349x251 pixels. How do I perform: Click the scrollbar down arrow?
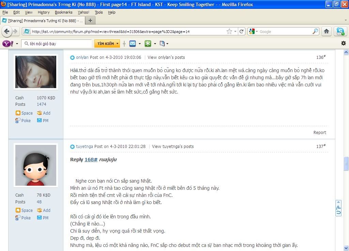click(x=346, y=248)
